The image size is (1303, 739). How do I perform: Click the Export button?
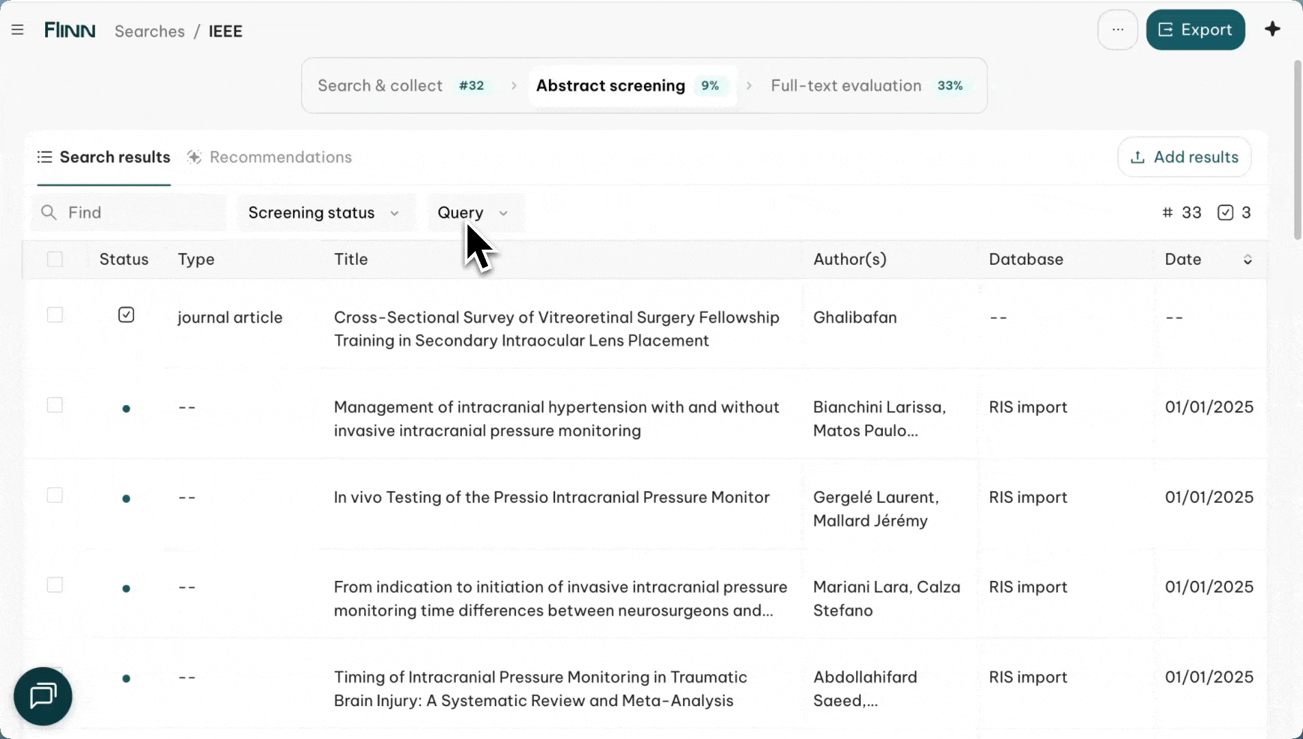1195,30
